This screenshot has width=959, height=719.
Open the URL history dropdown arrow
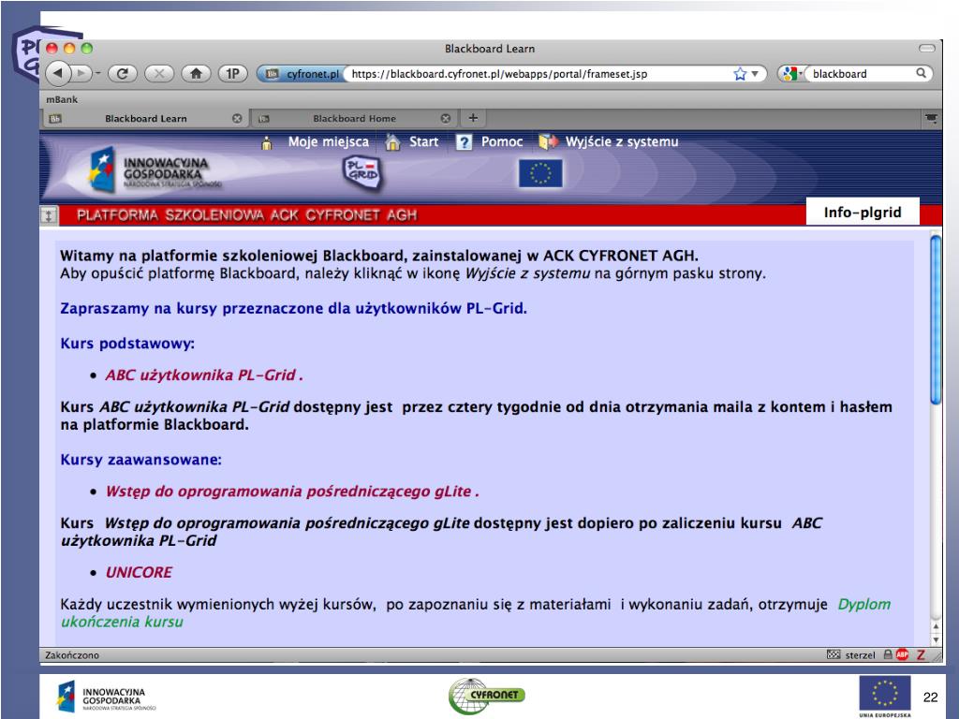click(x=755, y=74)
